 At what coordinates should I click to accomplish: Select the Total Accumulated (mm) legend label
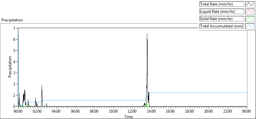tap(222, 26)
